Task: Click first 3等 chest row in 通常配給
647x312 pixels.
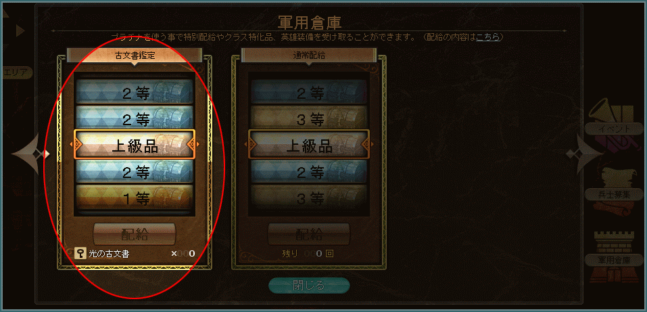Action: 309,118
